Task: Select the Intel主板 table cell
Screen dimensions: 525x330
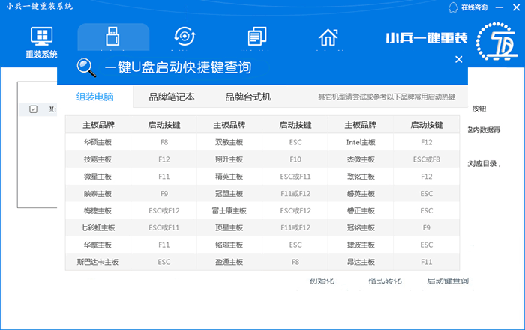Action: 359,141
